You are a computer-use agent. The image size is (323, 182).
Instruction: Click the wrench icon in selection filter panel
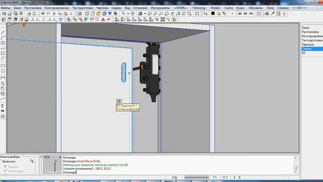(32, 161)
